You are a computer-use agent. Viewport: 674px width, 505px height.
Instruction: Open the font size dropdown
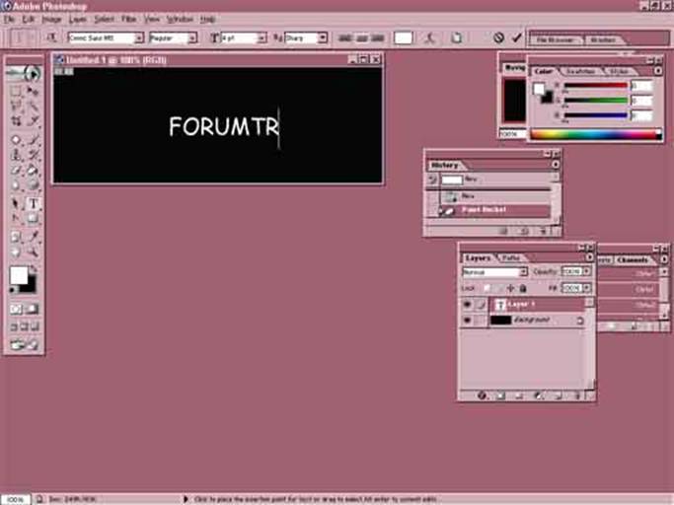[x=262, y=38]
